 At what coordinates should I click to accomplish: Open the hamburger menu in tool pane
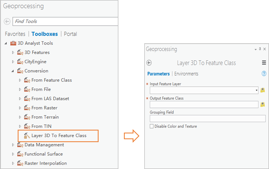pyautogui.click(x=264, y=63)
